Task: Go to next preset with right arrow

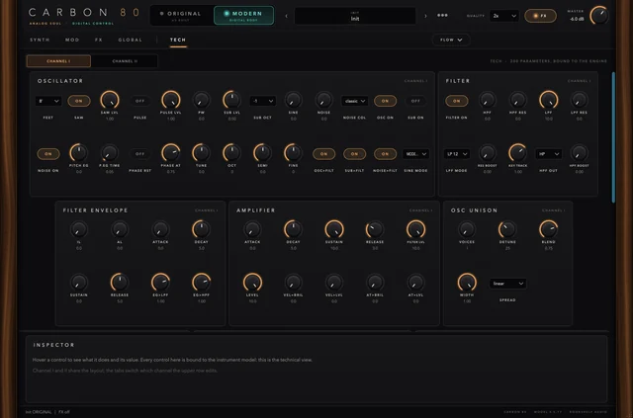Action: [x=425, y=16]
